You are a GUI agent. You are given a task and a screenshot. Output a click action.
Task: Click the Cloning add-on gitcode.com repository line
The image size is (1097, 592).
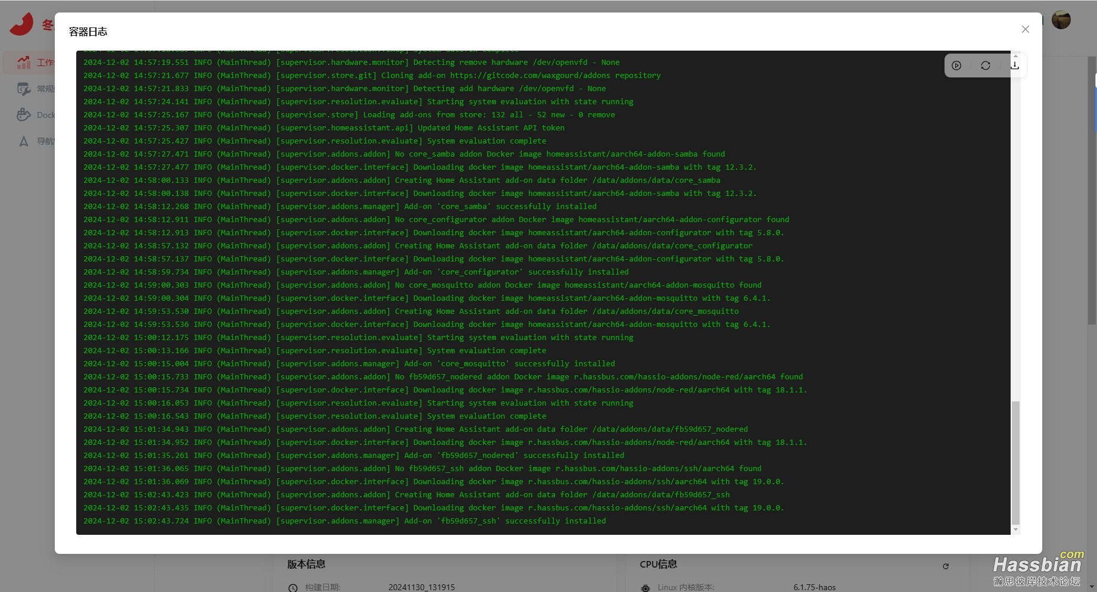coord(372,76)
